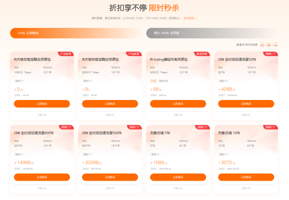Click the struck-through 65178 元 regular price
289x200 pixels.
(x=96, y=169)
